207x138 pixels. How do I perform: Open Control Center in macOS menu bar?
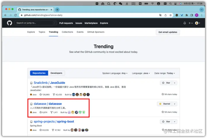[x=175, y=3]
